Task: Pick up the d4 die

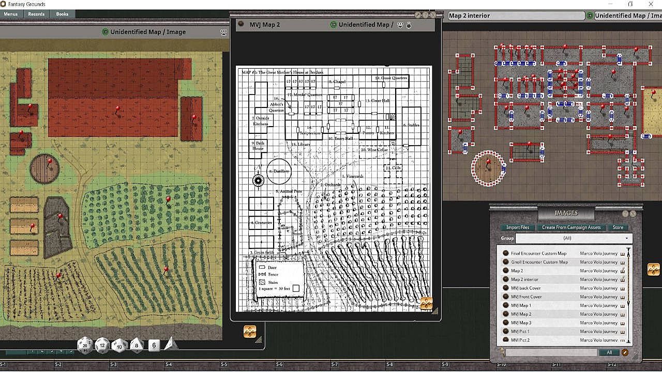Action: (x=170, y=344)
